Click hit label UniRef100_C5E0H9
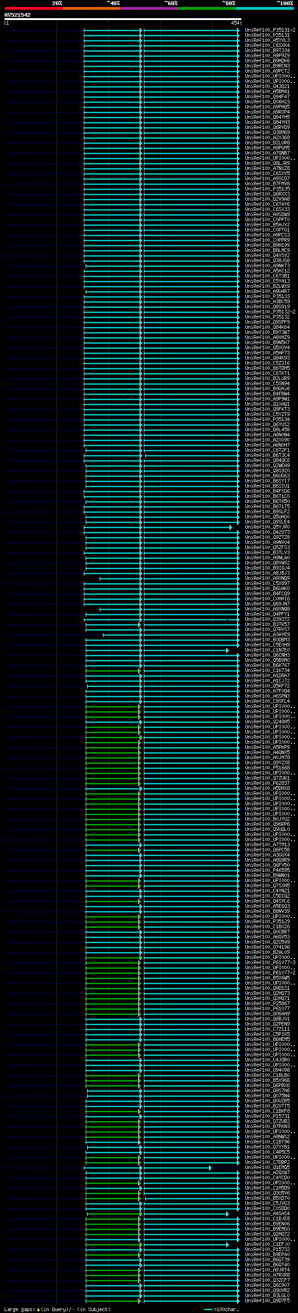 (x=267, y=645)
